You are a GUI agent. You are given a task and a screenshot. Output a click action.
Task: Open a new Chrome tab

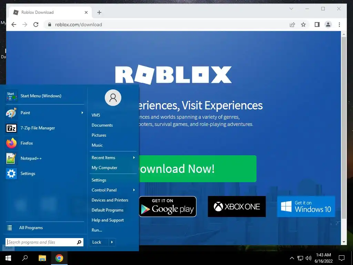99,12
